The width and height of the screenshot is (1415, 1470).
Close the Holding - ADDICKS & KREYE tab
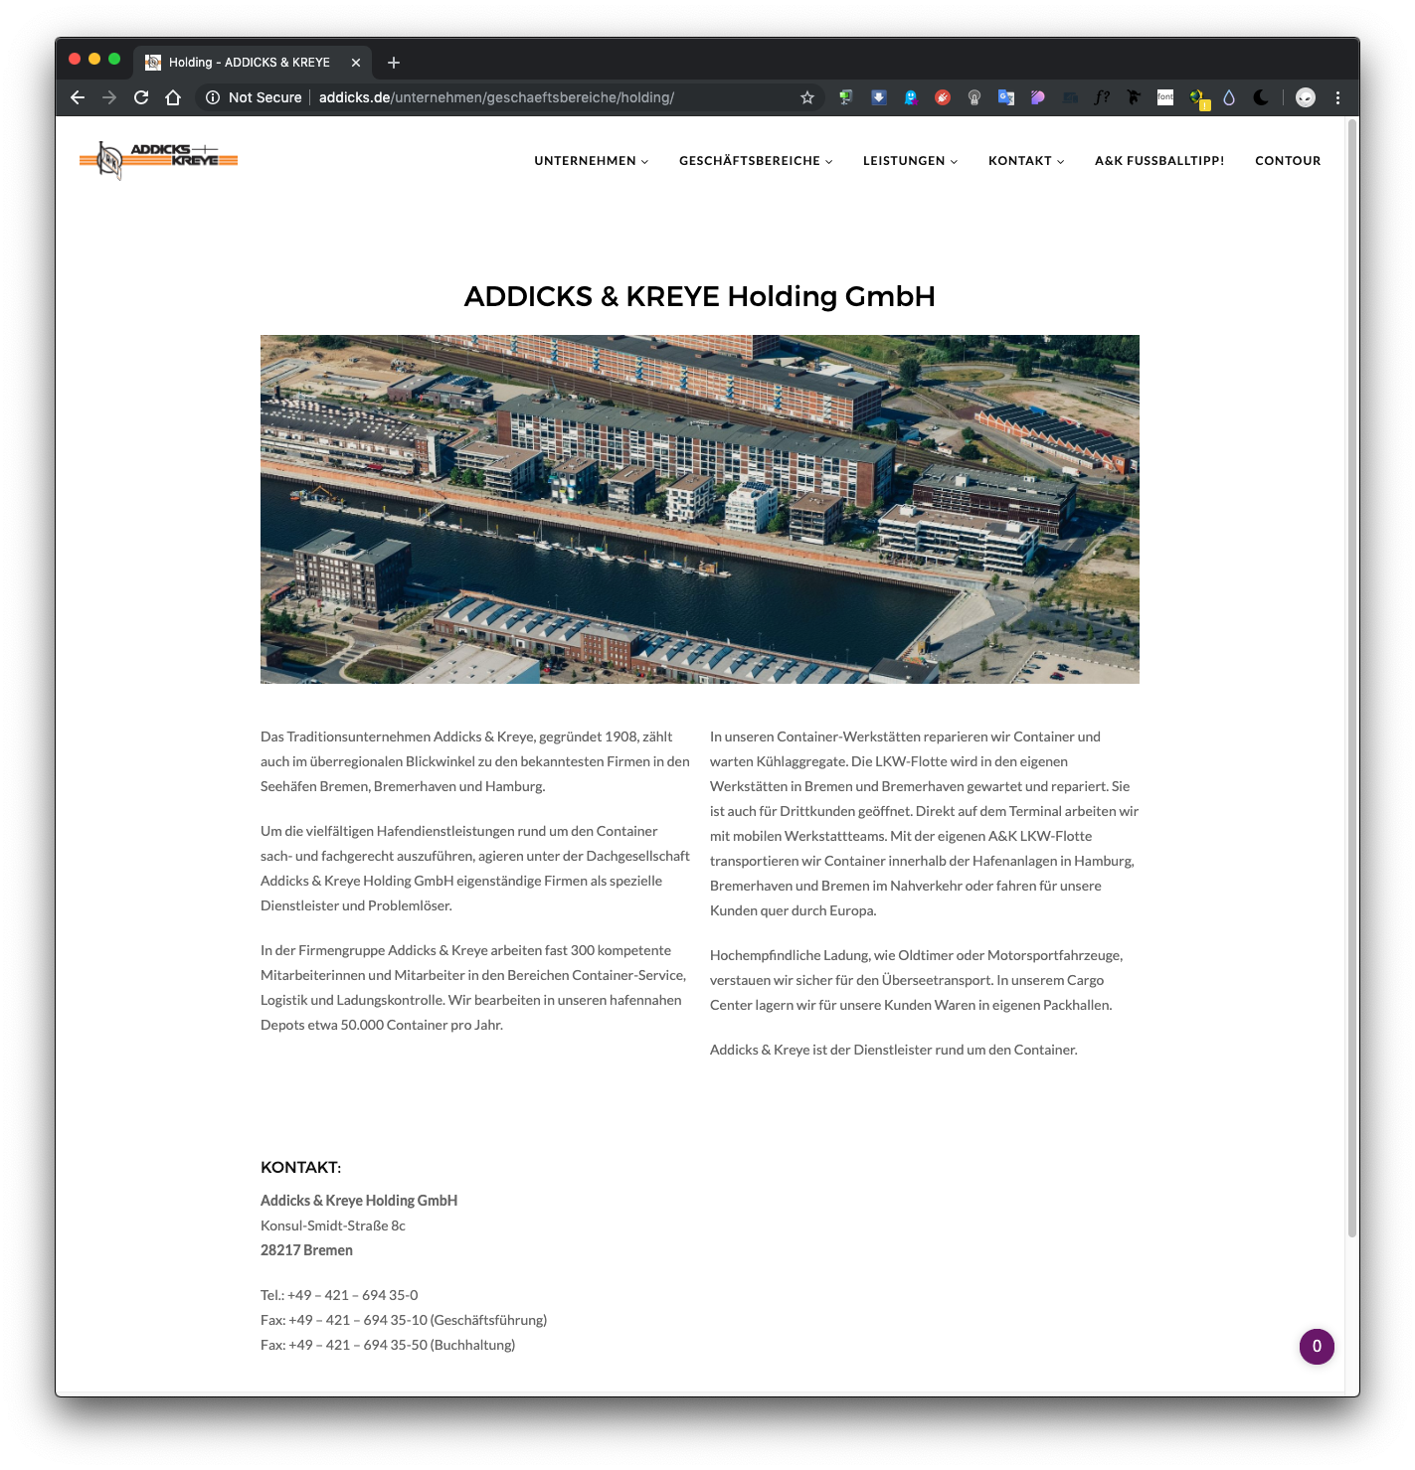[356, 63]
